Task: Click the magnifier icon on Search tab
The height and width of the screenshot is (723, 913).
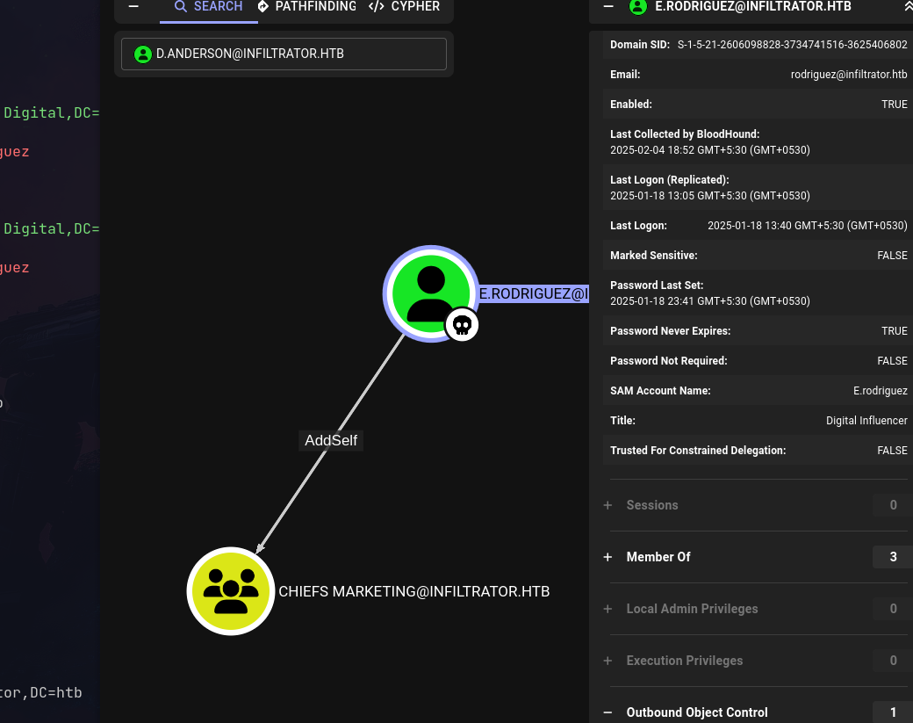Action: pyautogui.click(x=181, y=7)
